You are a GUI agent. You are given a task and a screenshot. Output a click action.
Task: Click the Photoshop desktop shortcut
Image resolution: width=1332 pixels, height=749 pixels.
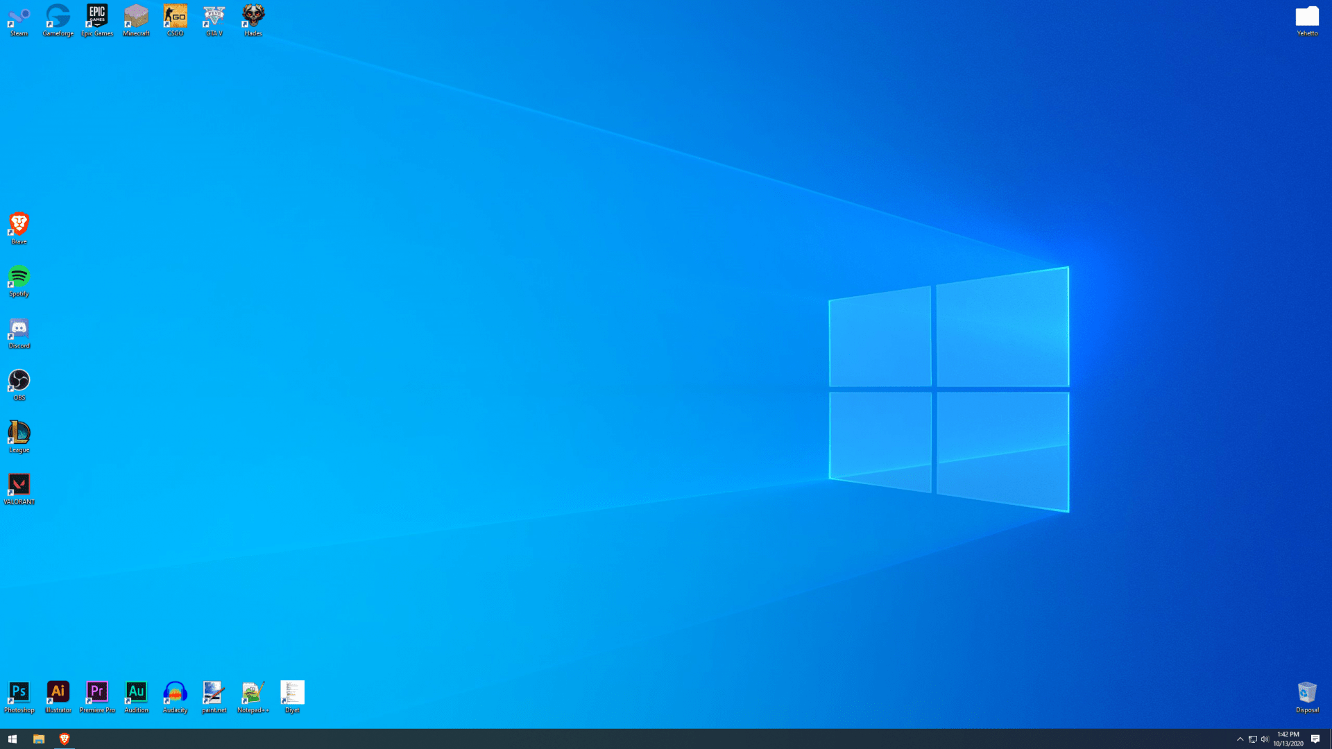(x=19, y=693)
